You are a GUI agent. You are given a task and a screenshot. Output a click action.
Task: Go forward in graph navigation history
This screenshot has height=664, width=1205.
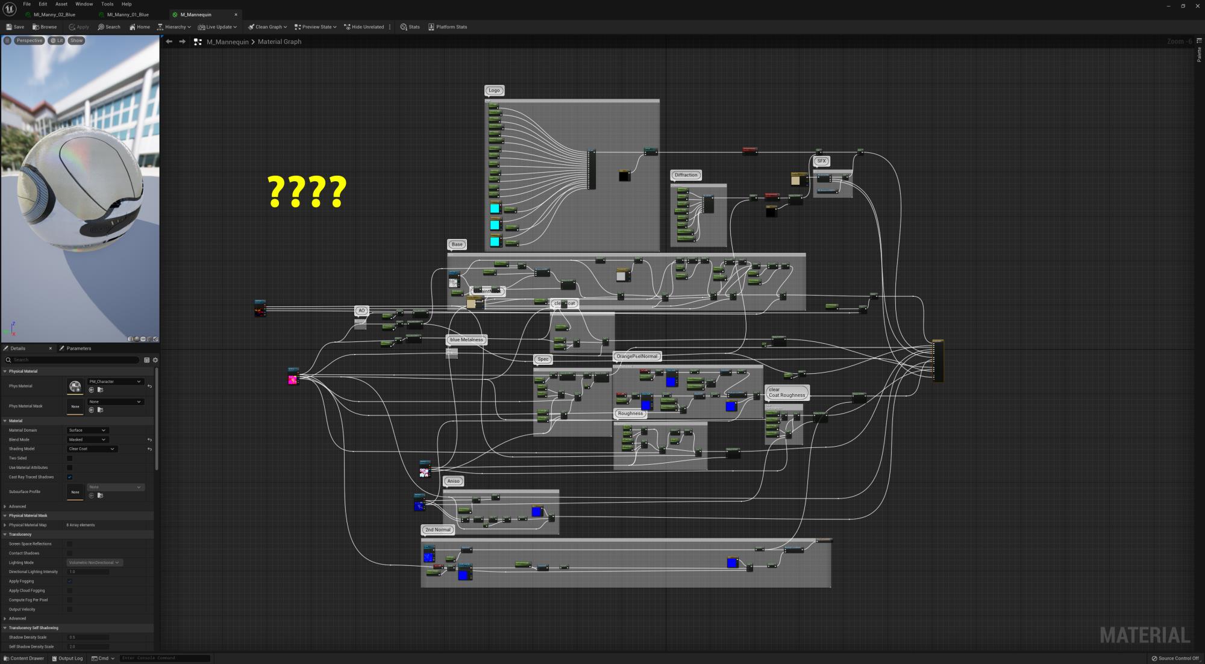[x=183, y=42]
